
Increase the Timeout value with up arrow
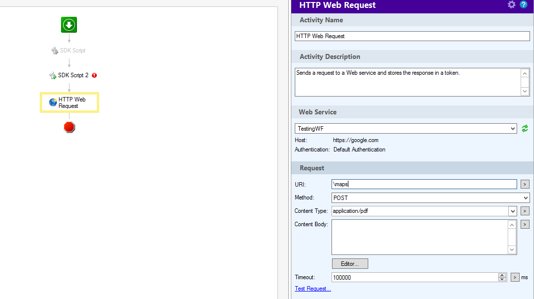click(502, 275)
